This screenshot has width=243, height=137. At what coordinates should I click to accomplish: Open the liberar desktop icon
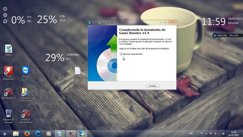8,50
